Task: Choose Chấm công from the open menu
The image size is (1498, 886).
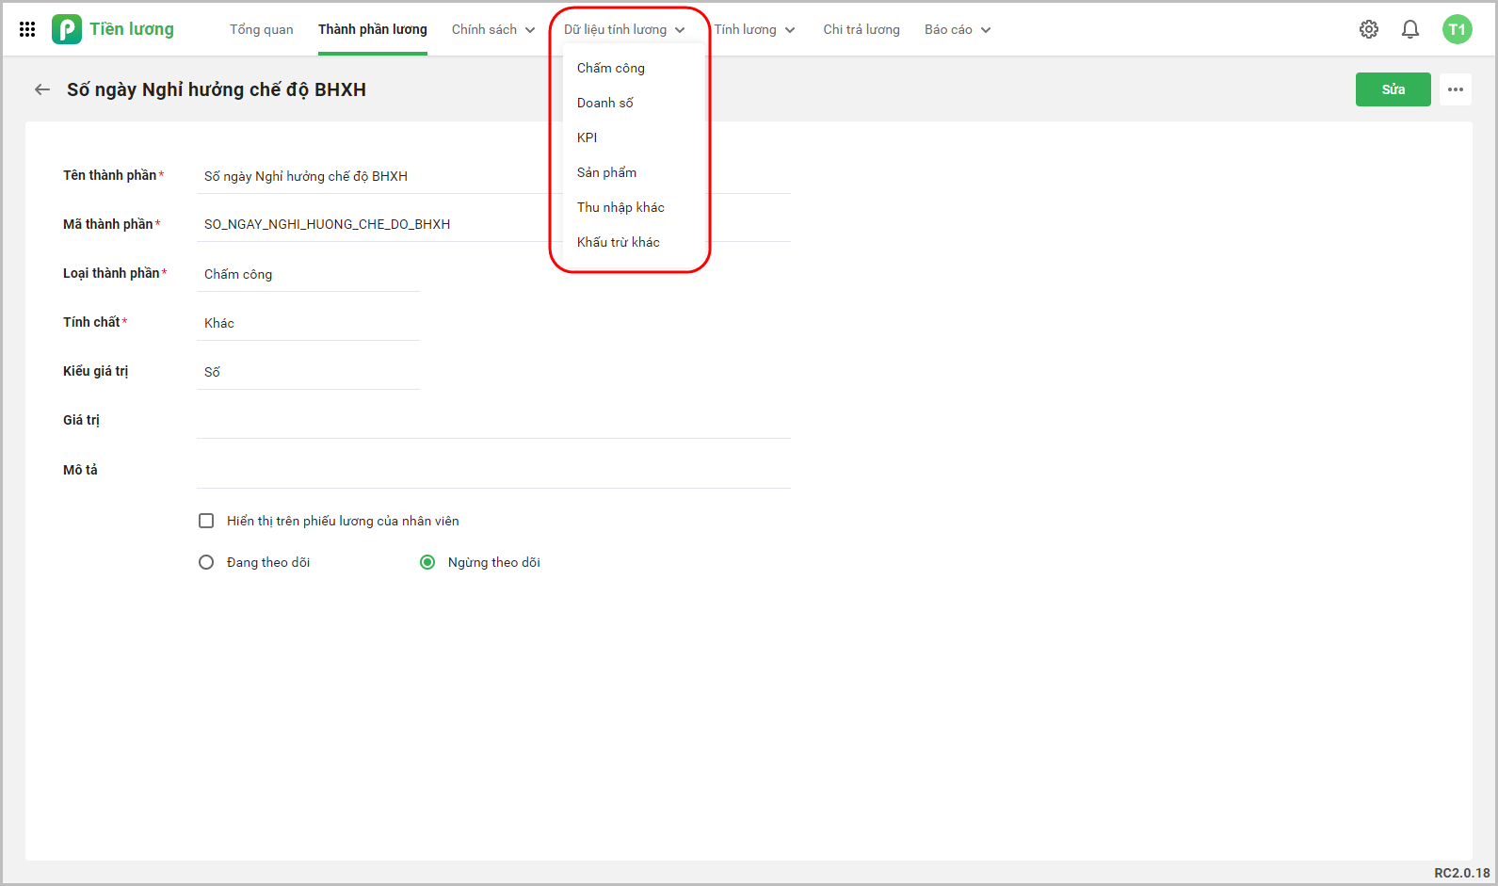Action: tap(611, 68)
